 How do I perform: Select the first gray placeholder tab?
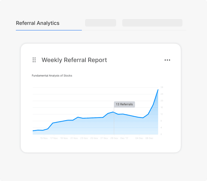click(100, 23)
